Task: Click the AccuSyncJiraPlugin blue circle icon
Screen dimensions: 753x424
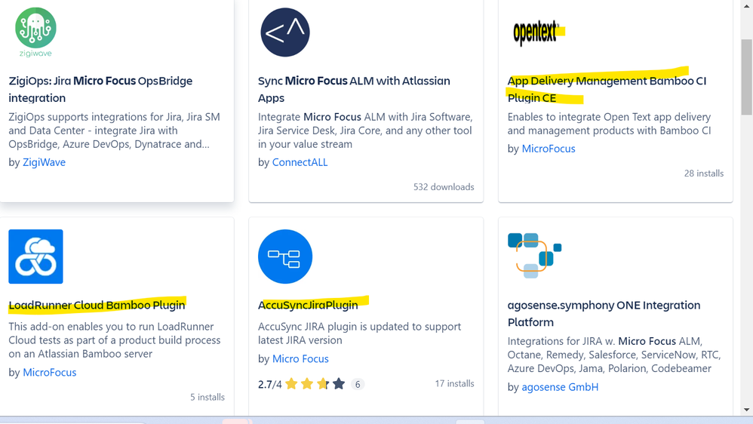Action: click(x=285, y=257)
